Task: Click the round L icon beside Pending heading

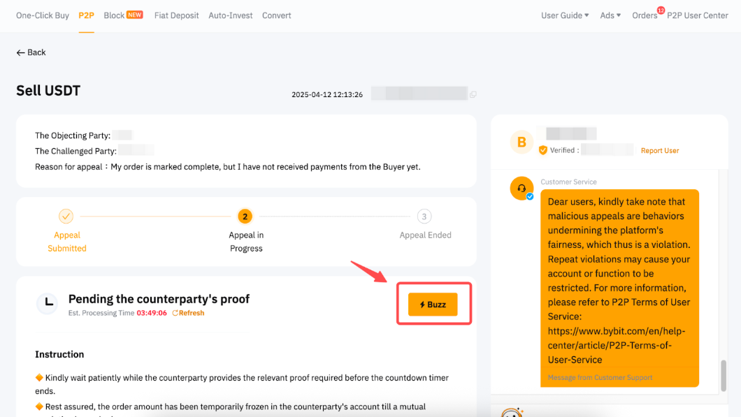Action: [x=48, y=302]
